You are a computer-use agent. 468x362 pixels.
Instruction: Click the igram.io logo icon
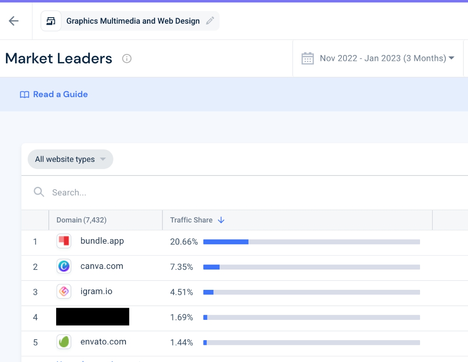[64, 291]
